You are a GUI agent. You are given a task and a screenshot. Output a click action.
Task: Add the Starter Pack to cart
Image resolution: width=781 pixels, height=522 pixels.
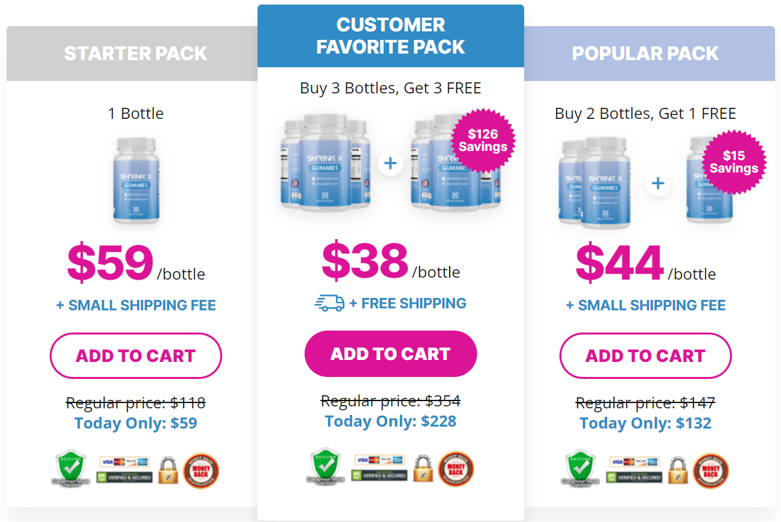[x=135, y=355]
